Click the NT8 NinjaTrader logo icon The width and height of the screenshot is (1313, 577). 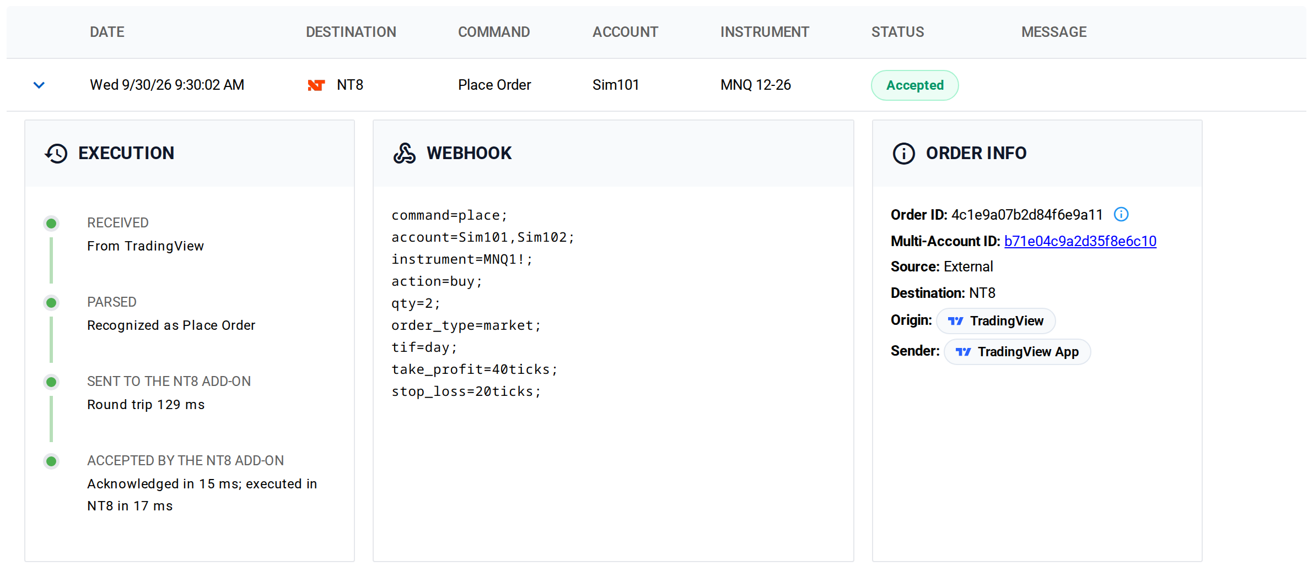pos(316,85)
